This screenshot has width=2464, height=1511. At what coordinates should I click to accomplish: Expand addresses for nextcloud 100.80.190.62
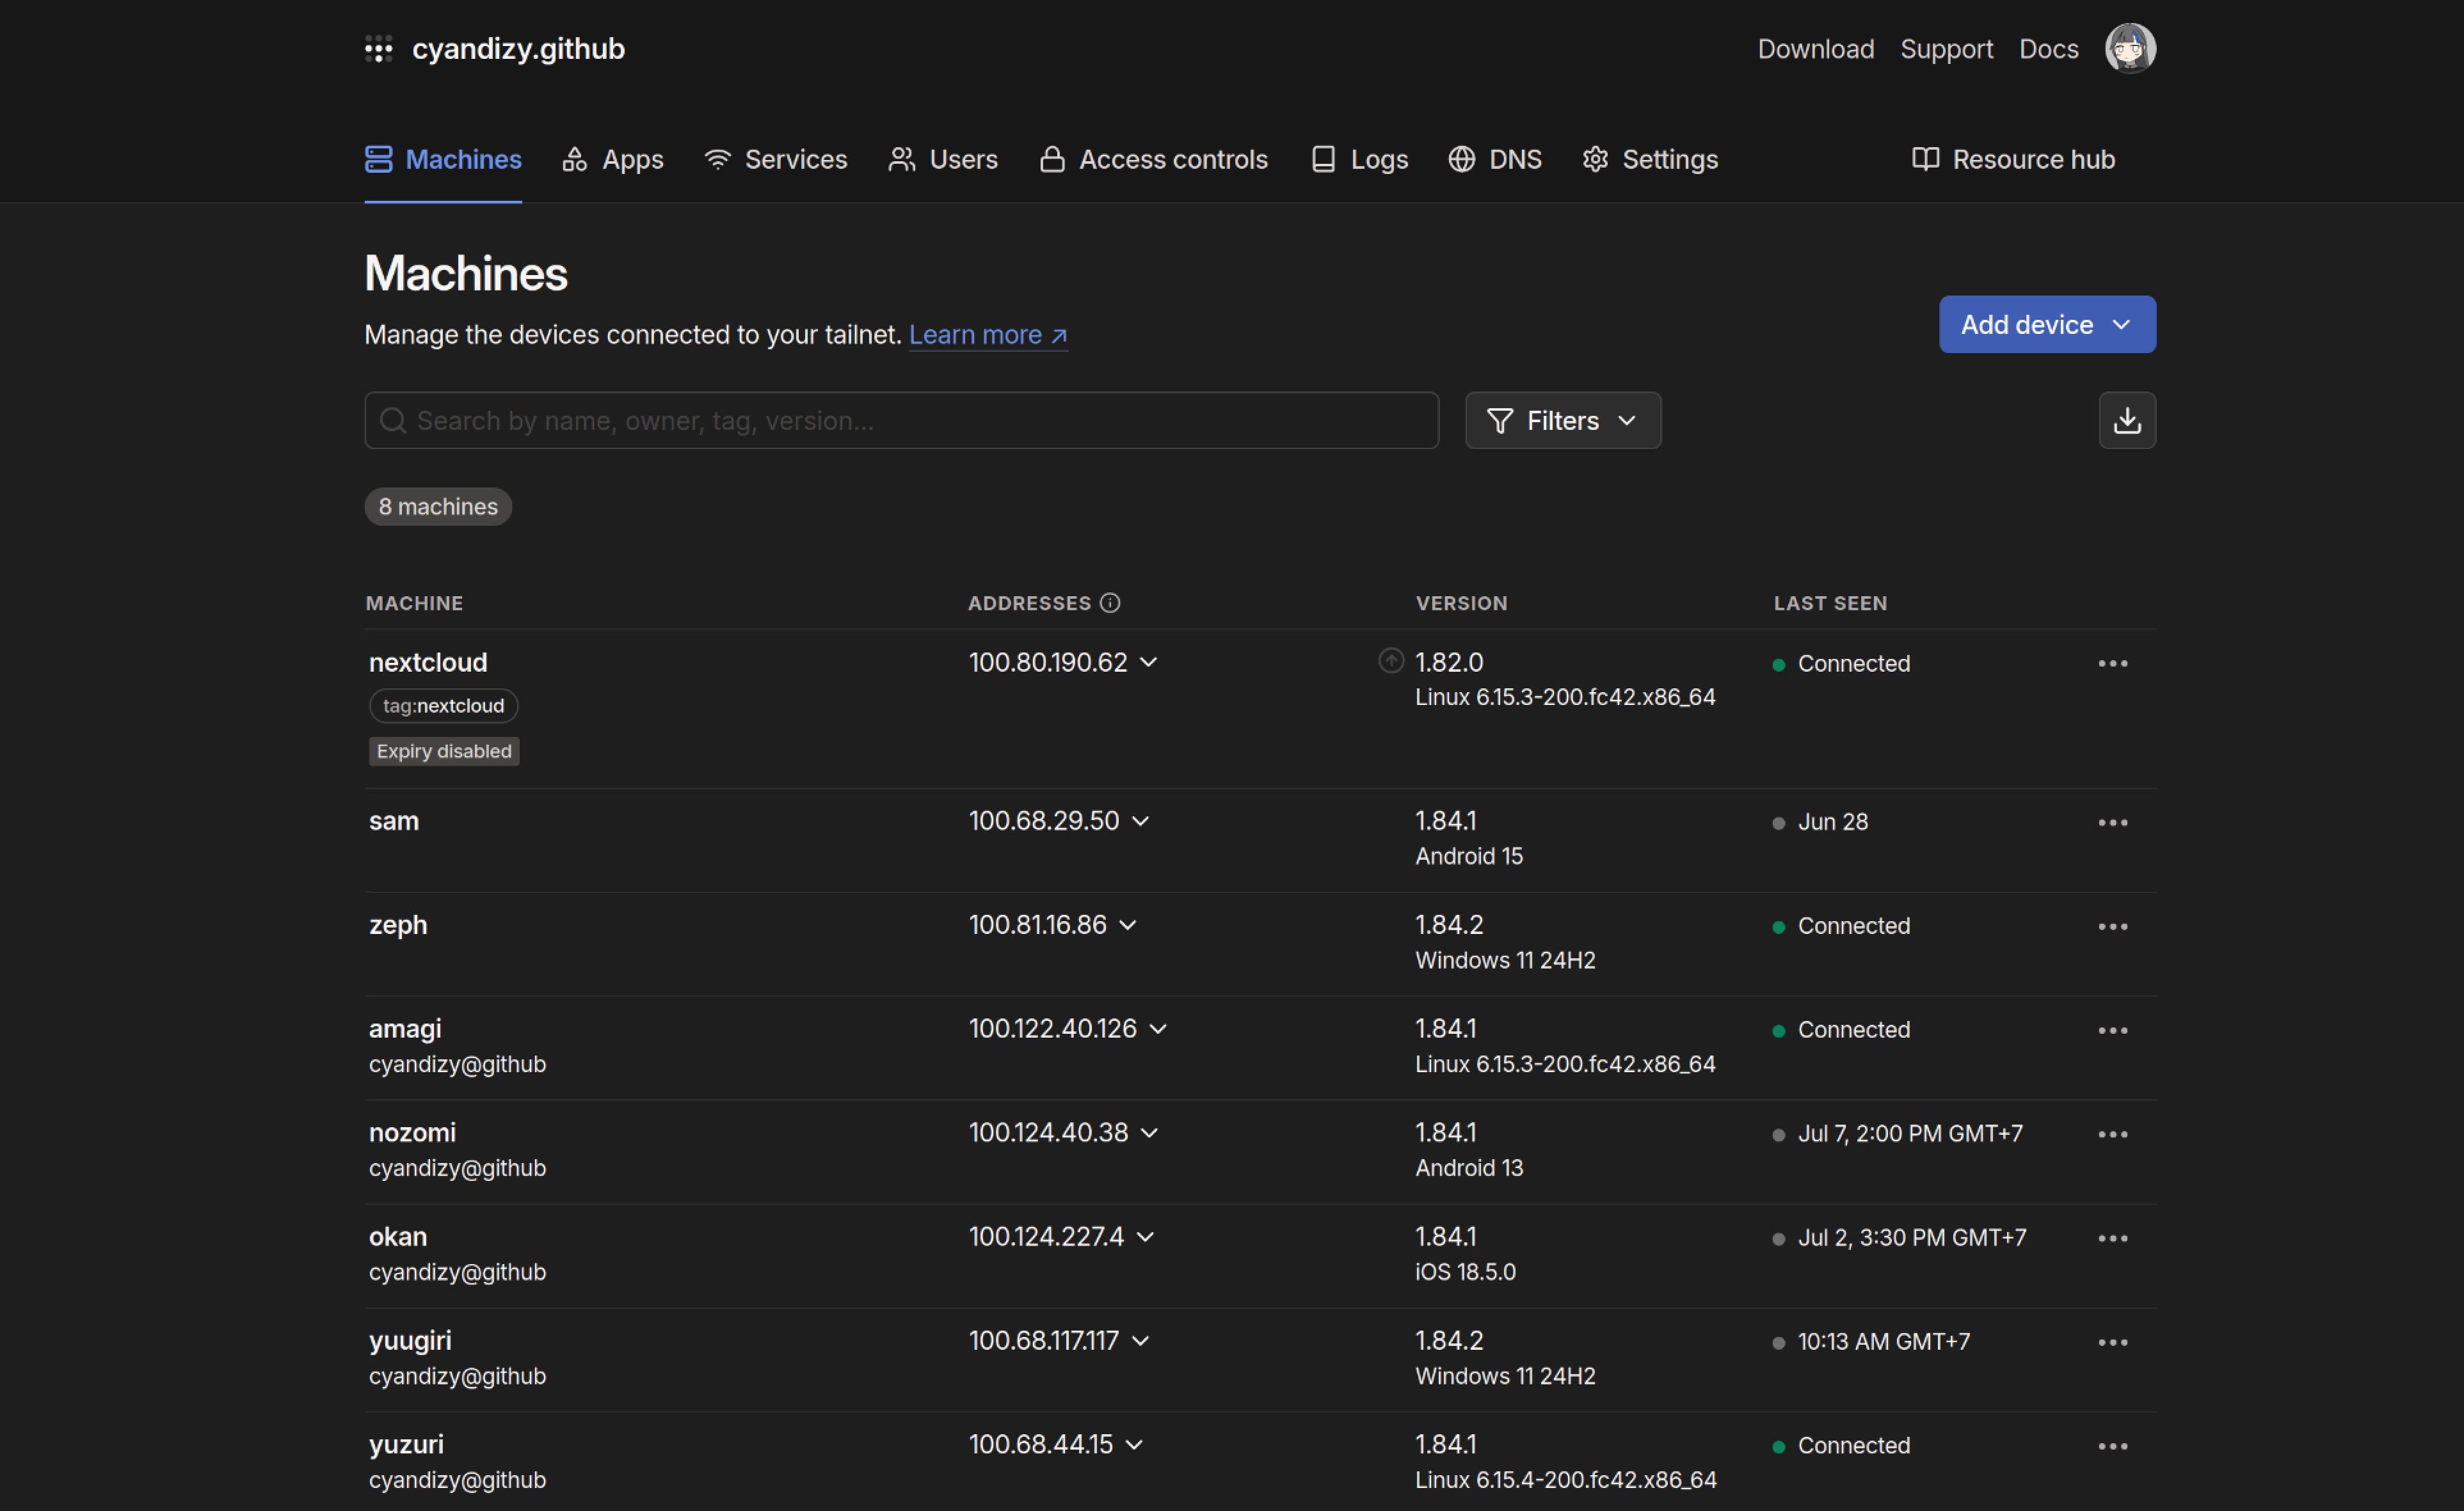1149,663
